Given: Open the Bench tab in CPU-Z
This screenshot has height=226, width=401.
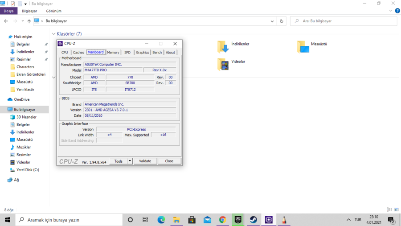Looking at the screenshot, I should 157,52.
